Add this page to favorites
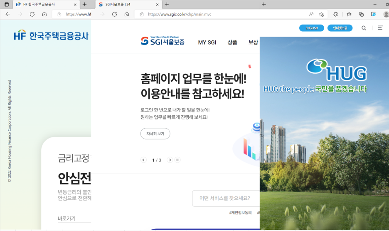This screenshot has width=389, height=231. point(322,14)
